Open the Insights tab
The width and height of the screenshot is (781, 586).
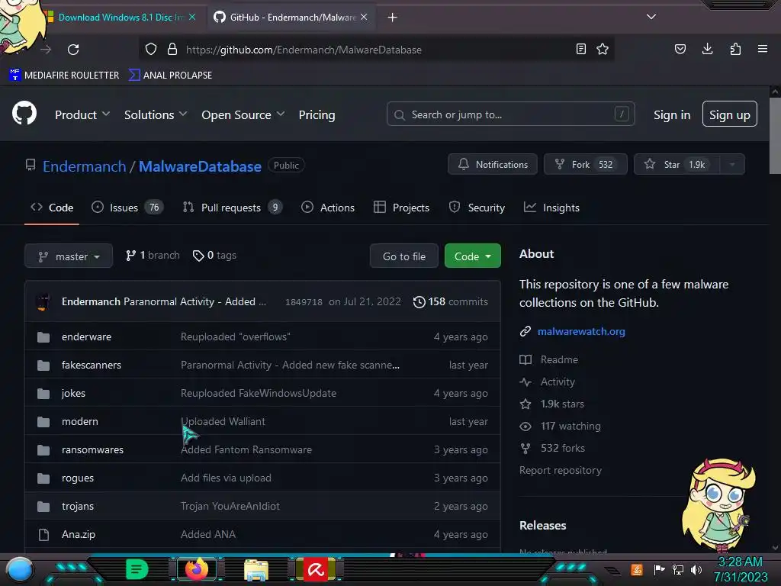551,208
